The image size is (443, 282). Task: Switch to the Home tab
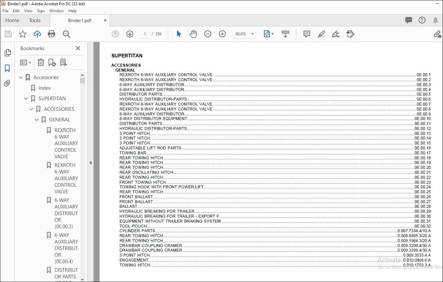12,20
